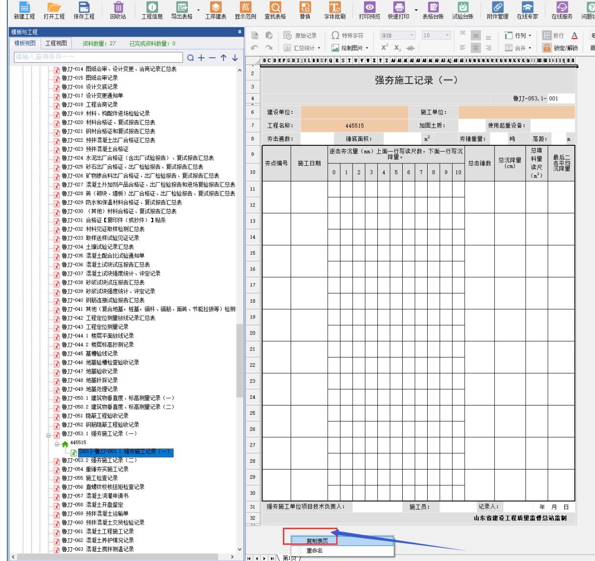Open the font color A picker
595x561 pixels.
point(574,35)
